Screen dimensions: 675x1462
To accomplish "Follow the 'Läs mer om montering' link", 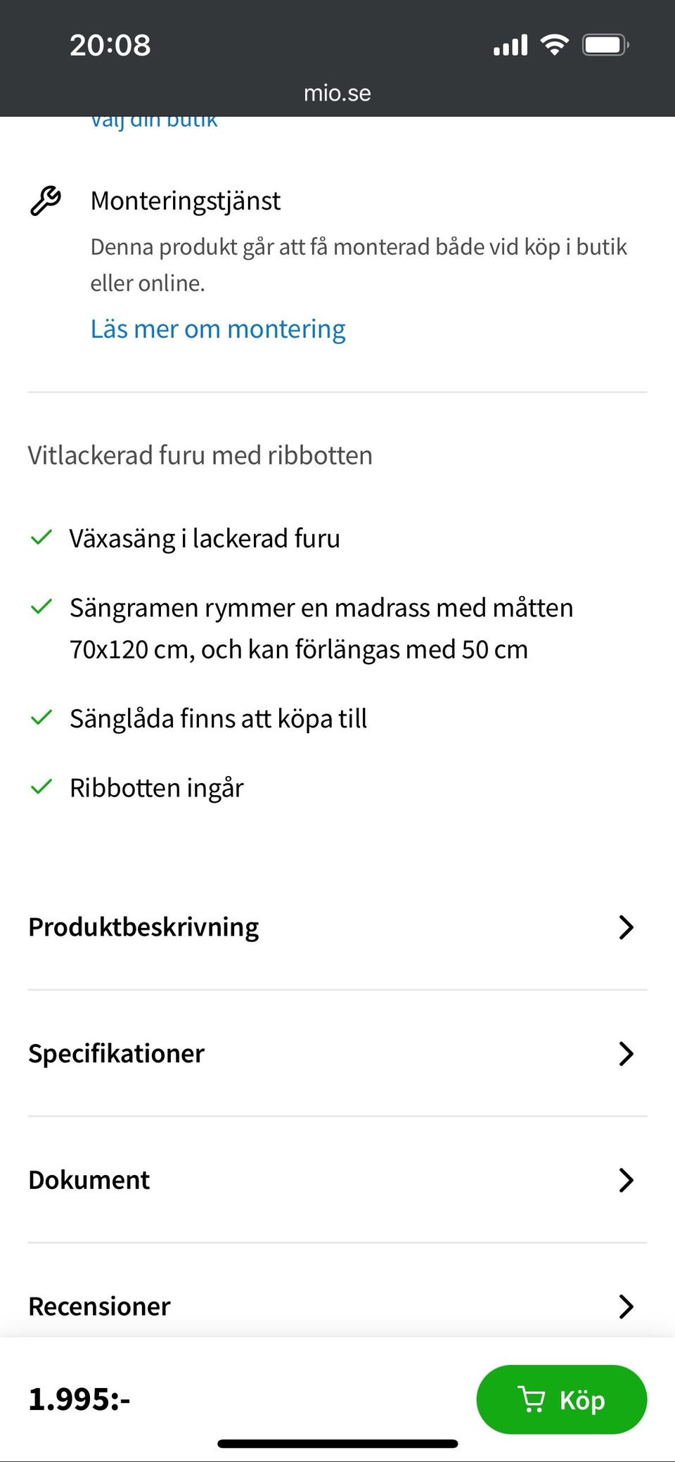I will (x=218, y=329).
